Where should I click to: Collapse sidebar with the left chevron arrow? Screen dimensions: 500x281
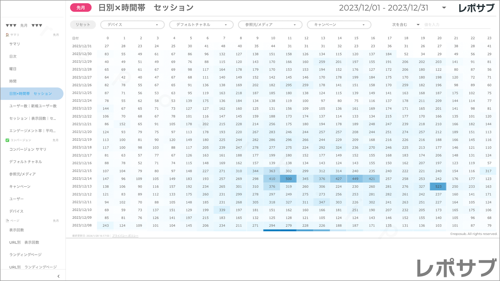[x=58, y=276]
